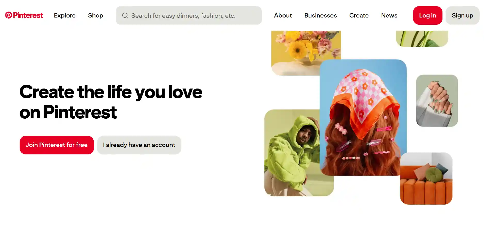Focus the search for easy dinners field

(x=189, y=15)
